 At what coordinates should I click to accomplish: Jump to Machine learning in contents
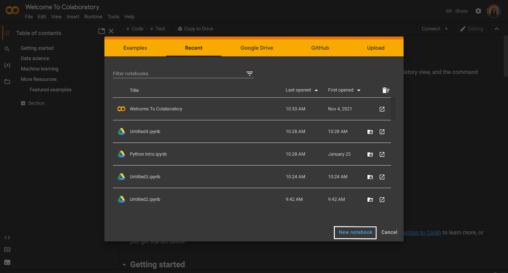point(40,69)
